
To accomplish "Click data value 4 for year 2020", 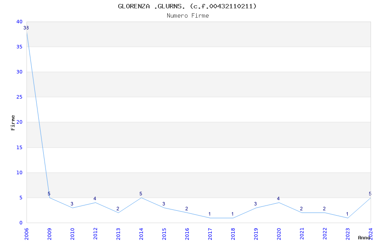I will pyautogui.click(x=278, y=198).
